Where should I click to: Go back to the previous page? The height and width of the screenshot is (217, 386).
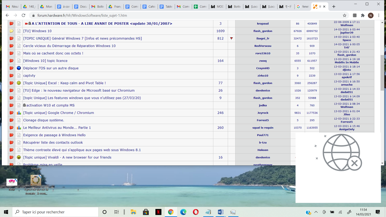[x=7, y=15]
